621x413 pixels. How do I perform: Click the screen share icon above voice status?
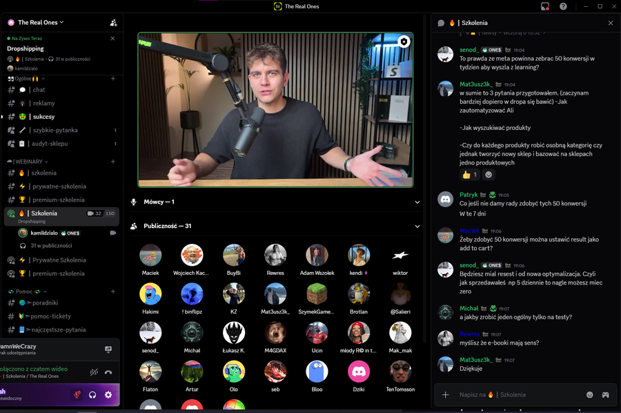[x=108, y=349]
